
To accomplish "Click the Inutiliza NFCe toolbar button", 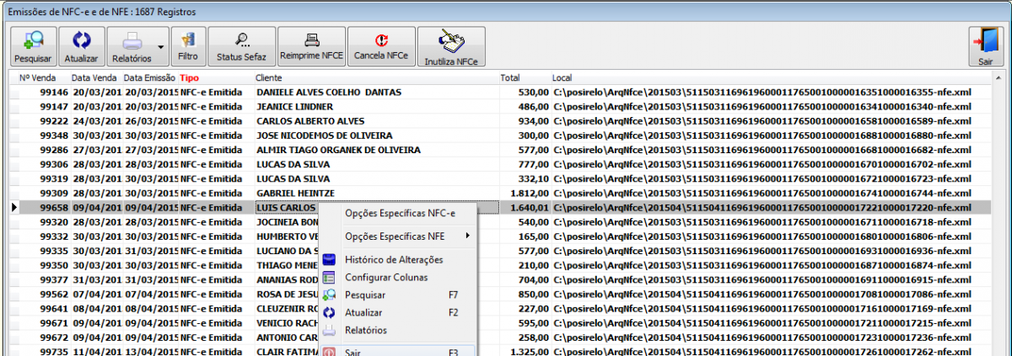I will coord(451,47).
